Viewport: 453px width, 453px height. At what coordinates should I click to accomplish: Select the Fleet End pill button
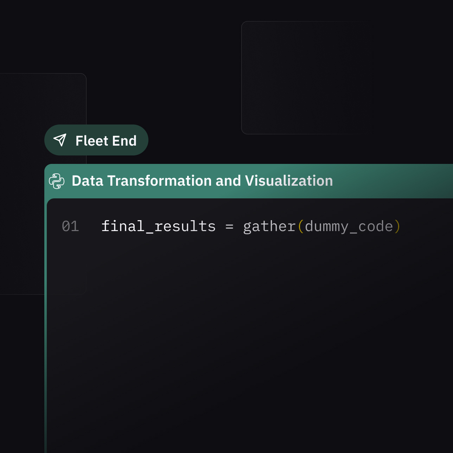coord(96,140)
